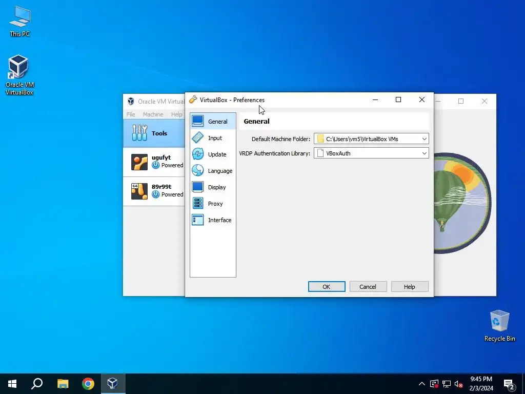Minimize the Preferences dialog
This screenshot has width=525, height=394.
click(375, 100)
